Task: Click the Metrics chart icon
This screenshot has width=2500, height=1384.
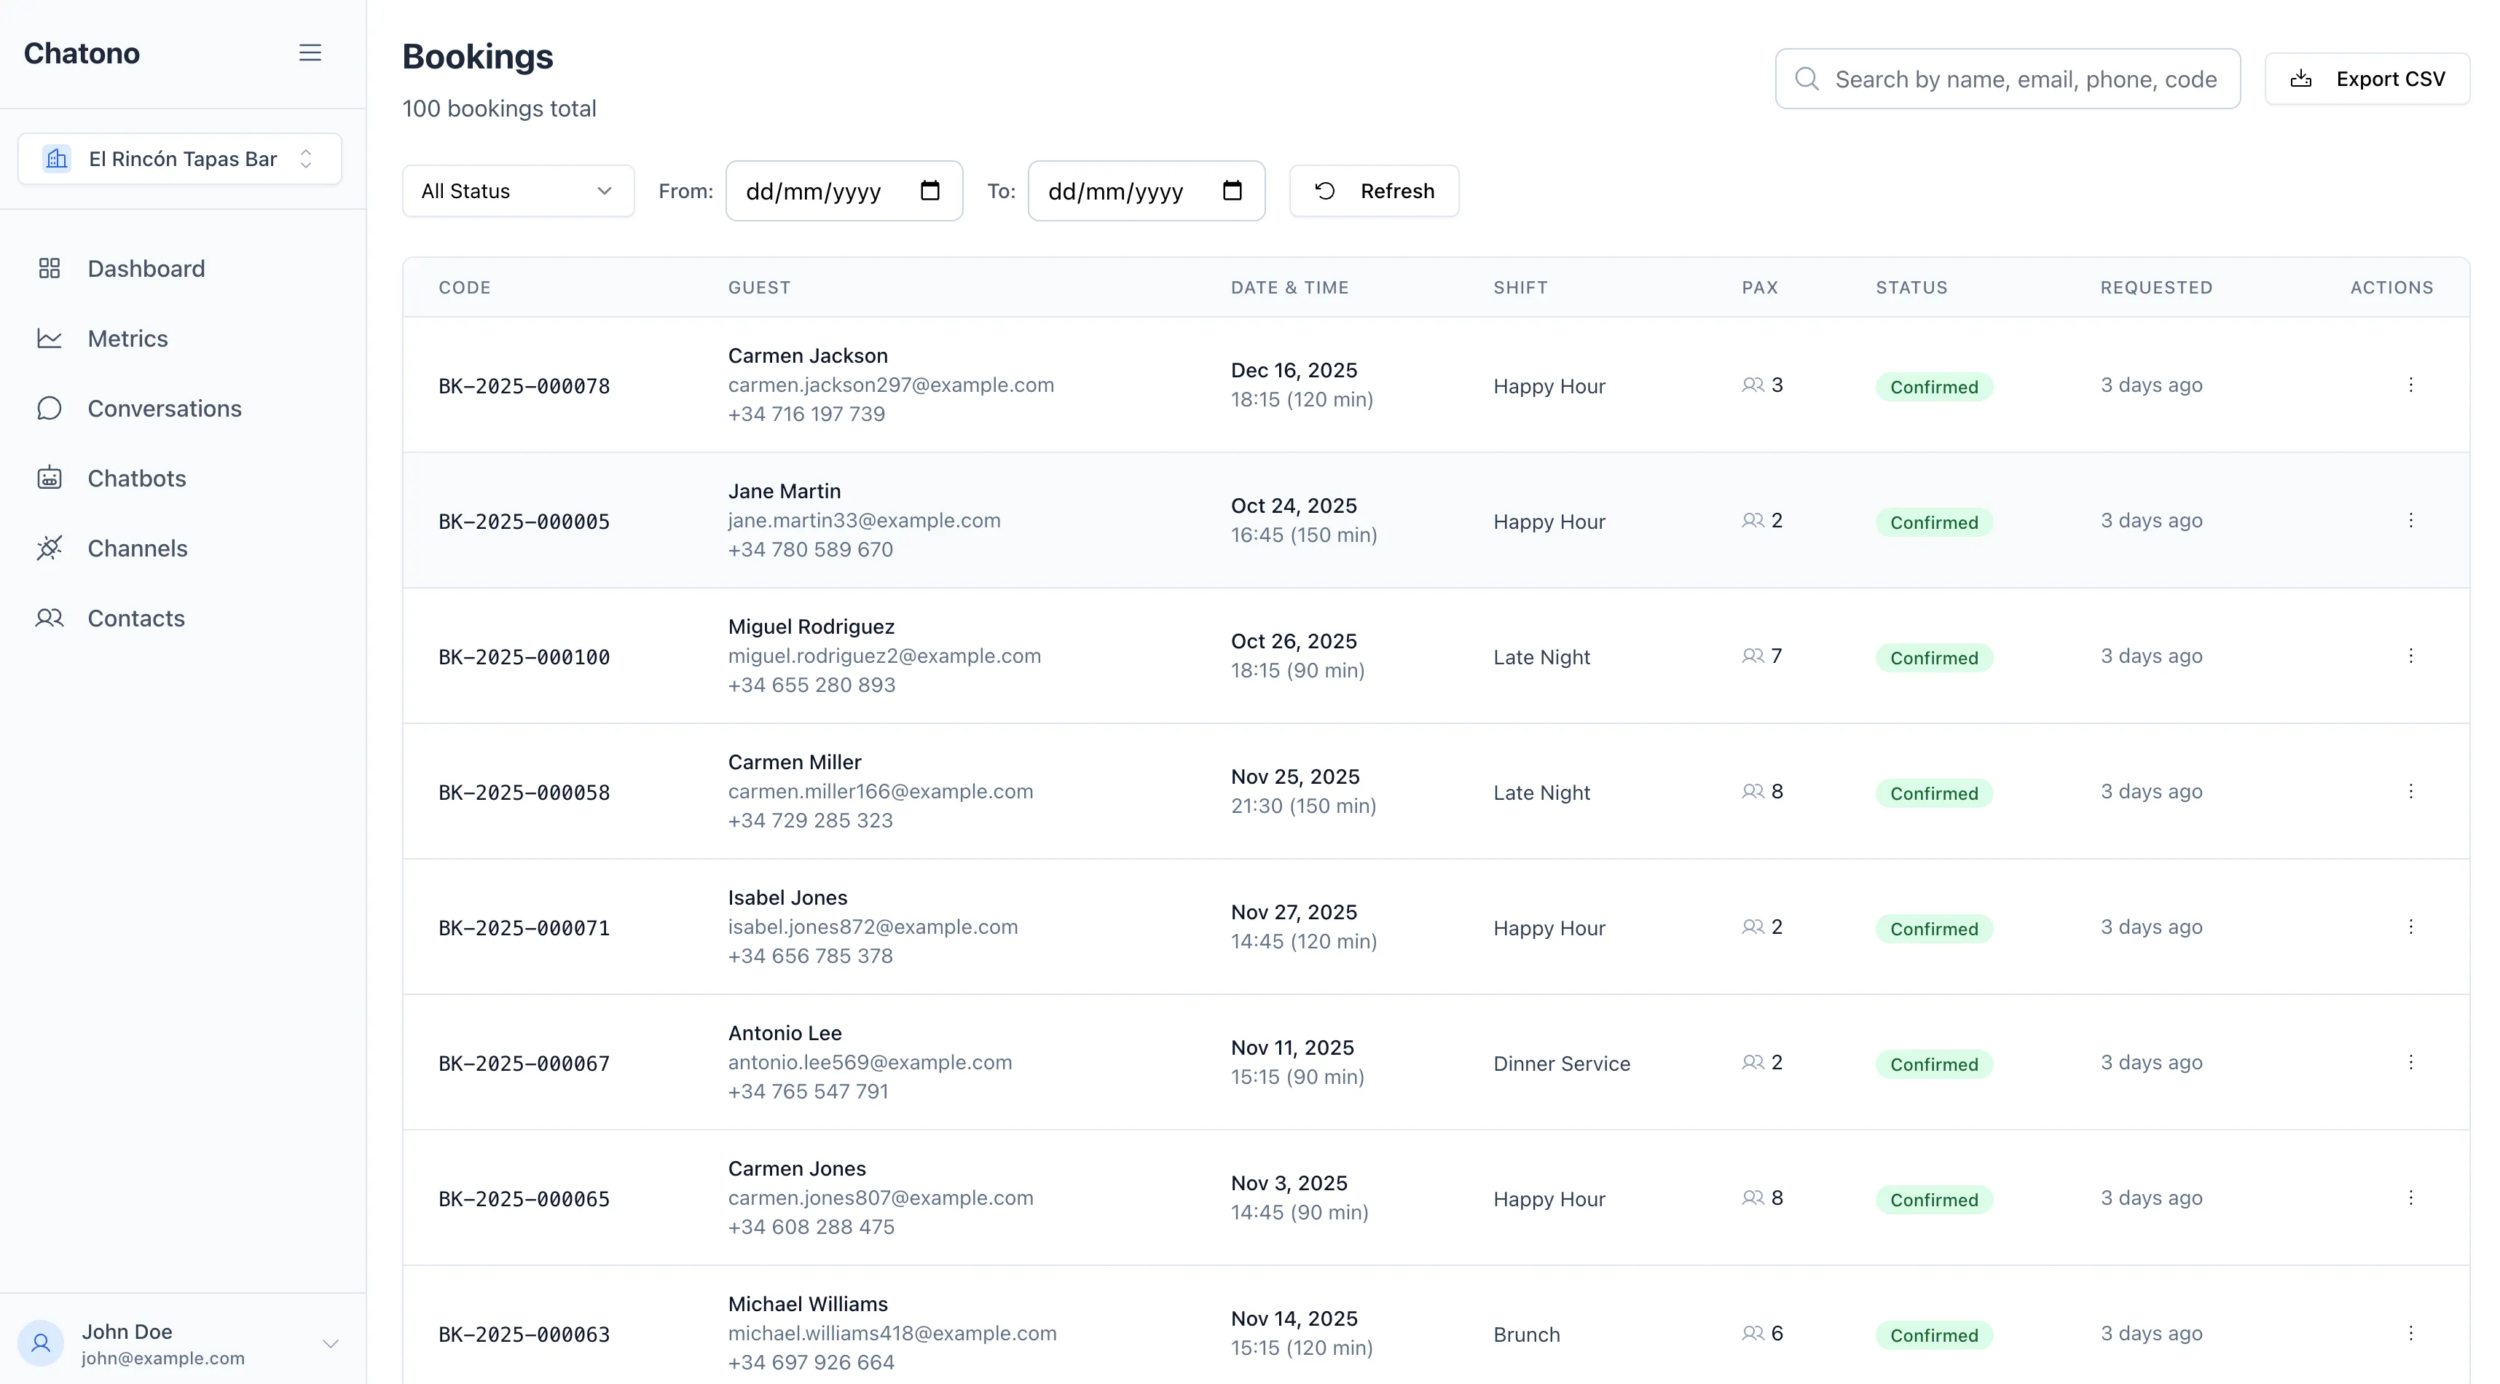Action: coord(50,338)
